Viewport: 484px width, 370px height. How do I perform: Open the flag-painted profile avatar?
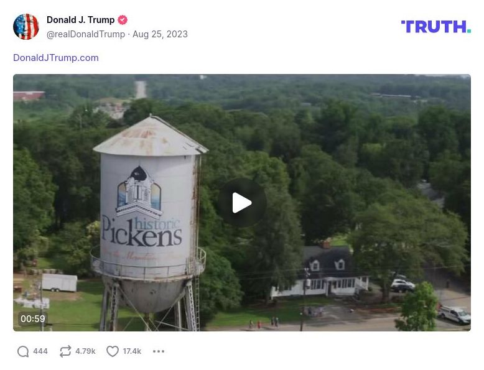pos(26,27)
